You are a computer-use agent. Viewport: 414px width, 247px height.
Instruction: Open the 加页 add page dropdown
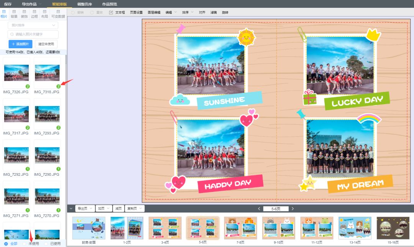click(104, 208)
